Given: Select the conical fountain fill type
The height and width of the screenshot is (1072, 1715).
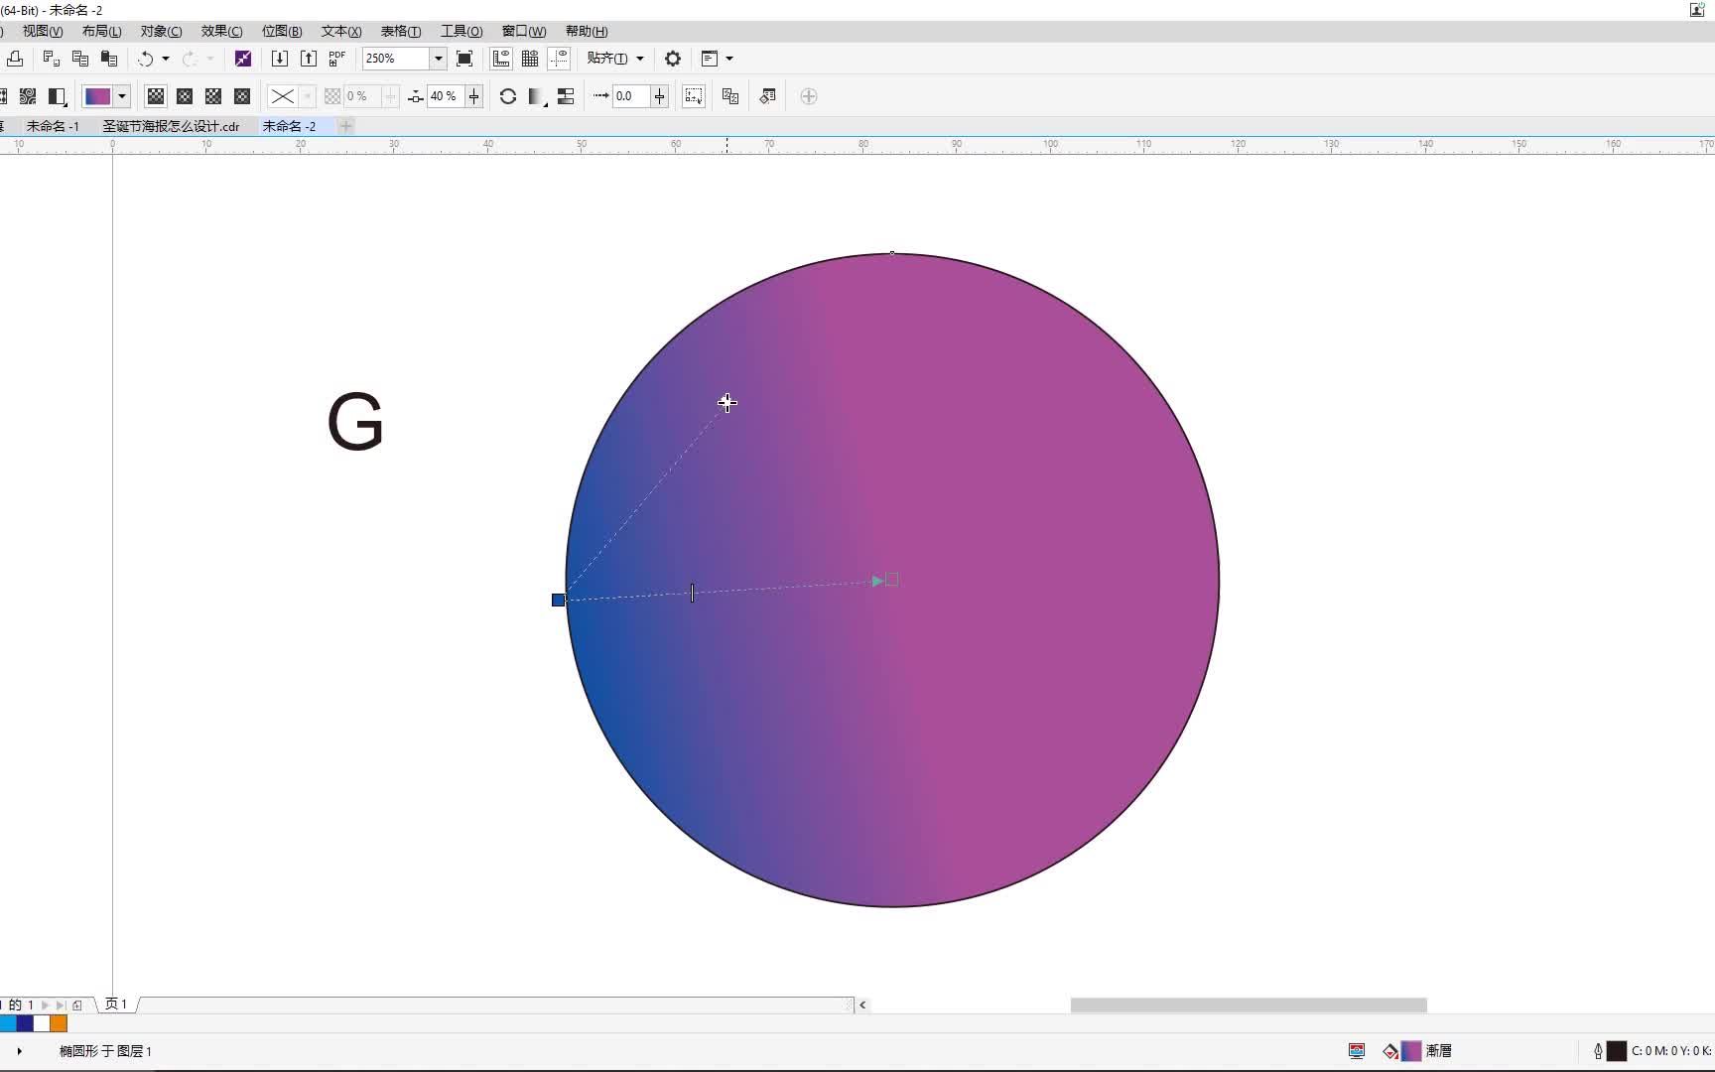Looking at the screenshot, I should [x=213, y=96].
